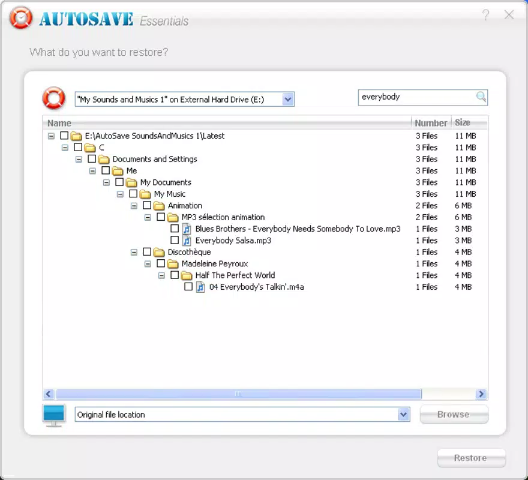The image size is (528, 480).
Task: Collapse the Me folder node
Action: tap(92, 171)
